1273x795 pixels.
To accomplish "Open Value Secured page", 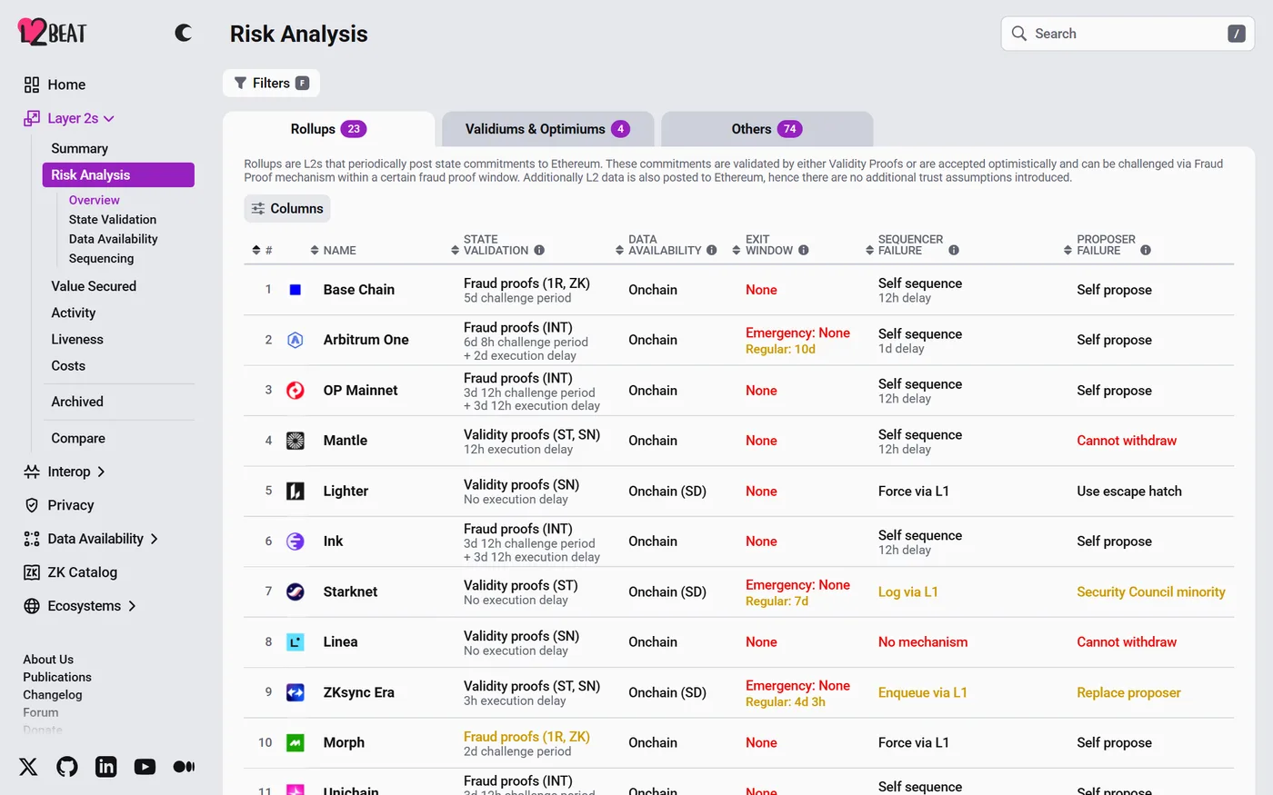I will click(94, 286).
